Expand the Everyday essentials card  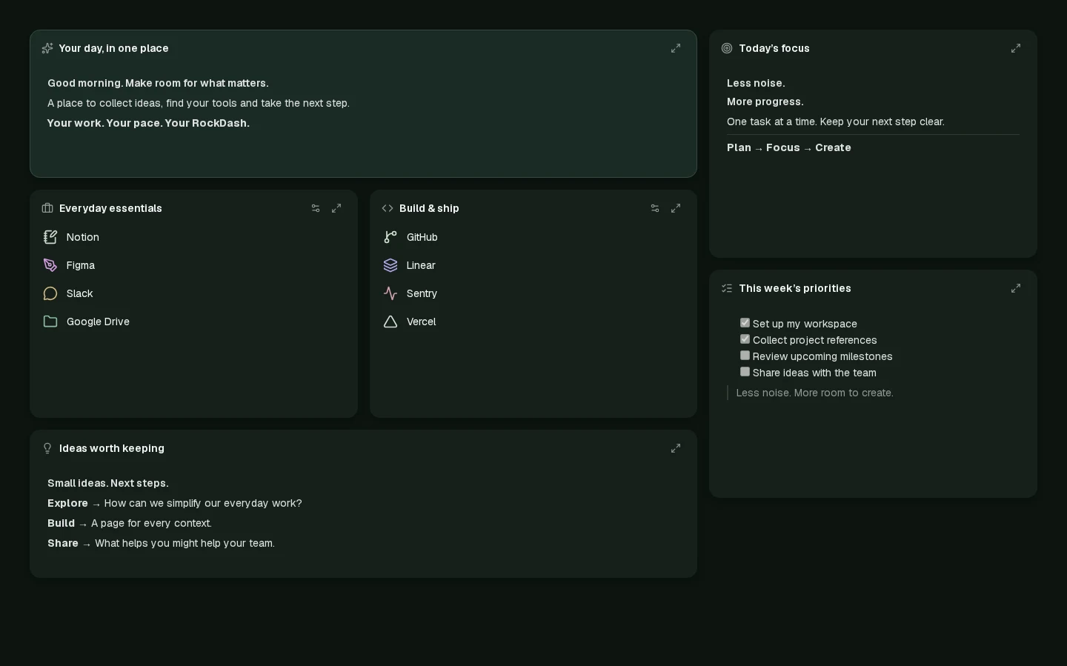pyautogui.click(x=336, y=208)
